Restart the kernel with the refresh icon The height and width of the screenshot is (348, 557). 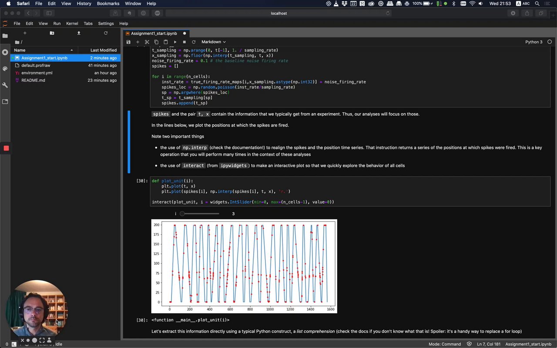tap(194, 42)
